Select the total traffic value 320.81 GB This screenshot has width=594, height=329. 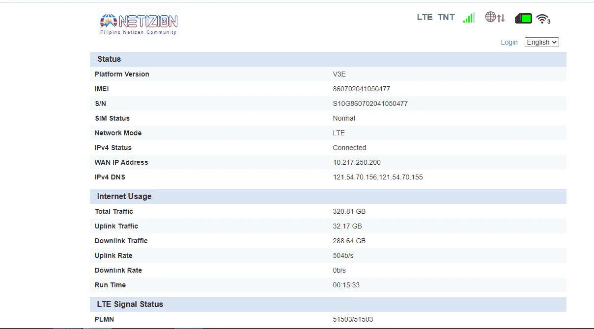[349, 211]
